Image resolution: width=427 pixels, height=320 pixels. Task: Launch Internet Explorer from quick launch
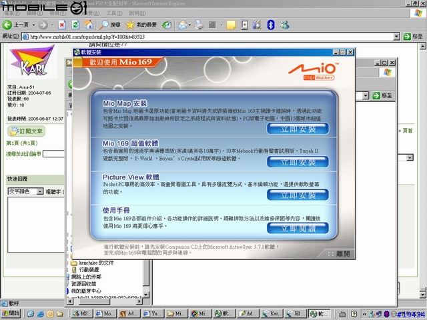(x=40, y=314)
